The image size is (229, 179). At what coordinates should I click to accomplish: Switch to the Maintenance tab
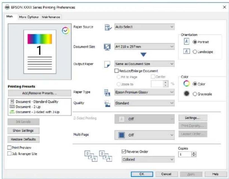coord(51,17)
